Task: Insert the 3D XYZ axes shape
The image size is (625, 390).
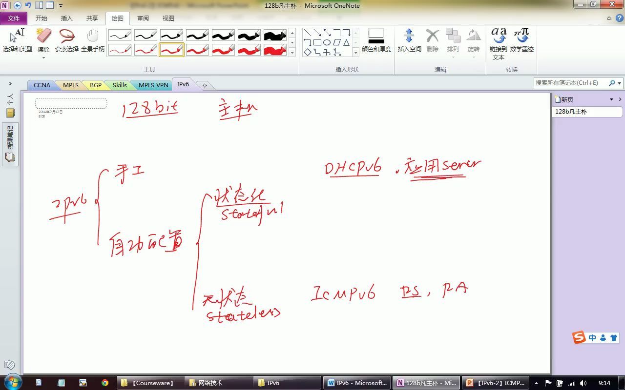Action: click(x=336, y=52)
